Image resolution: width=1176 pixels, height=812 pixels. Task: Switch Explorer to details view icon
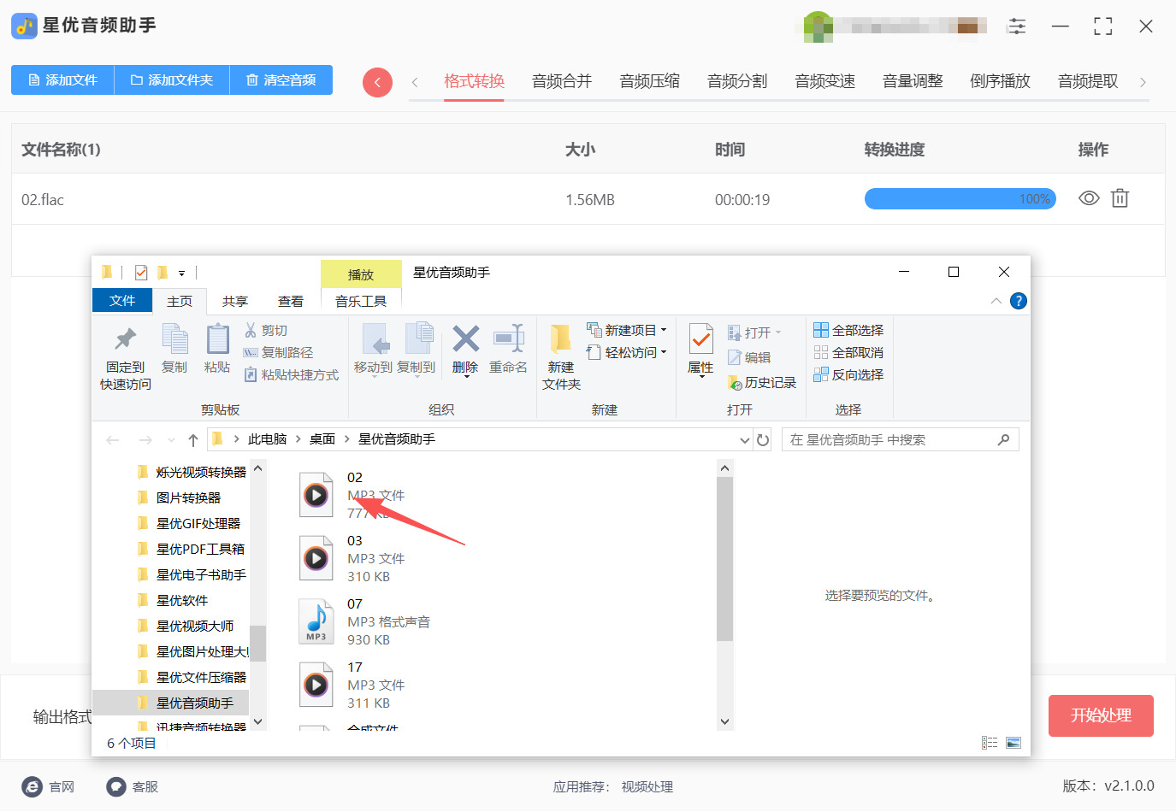[x=990, y=743]
